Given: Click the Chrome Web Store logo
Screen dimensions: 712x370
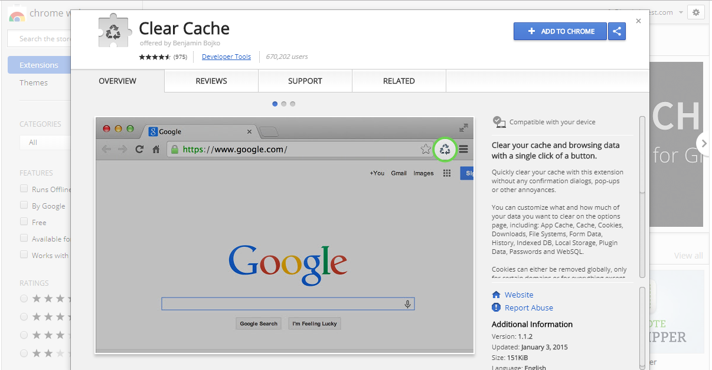Looking at the screenshot, I should point(17,14).
